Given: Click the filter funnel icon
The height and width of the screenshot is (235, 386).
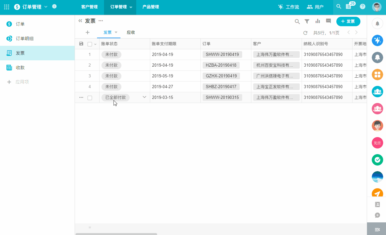Looking at the screenshot, I should coord(307,21).
